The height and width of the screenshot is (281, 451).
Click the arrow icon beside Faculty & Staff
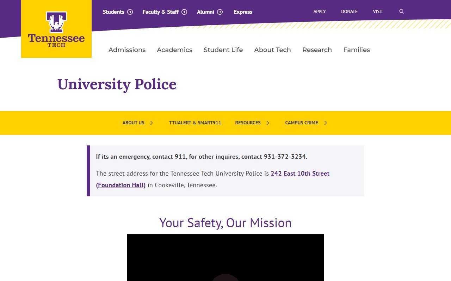[x=184, y=12]
